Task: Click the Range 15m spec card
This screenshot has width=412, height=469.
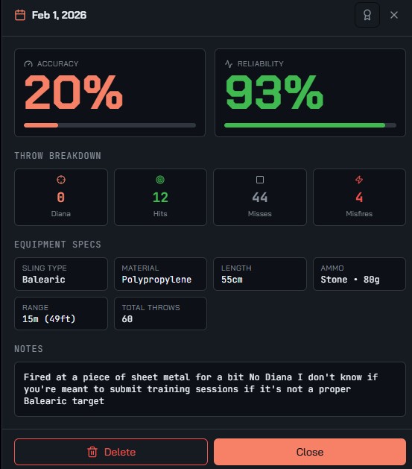Action: [61, 313]
